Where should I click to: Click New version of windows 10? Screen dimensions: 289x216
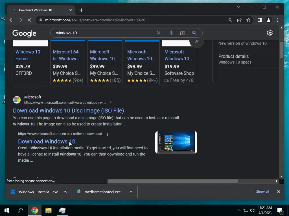click(x=242, y=43)
